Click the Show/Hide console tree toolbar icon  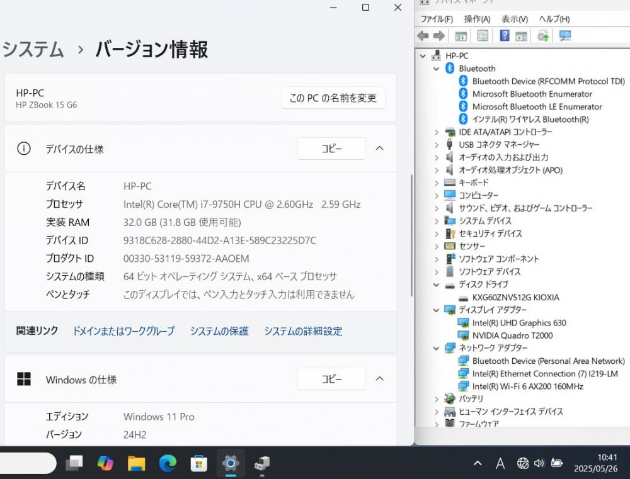461,36
